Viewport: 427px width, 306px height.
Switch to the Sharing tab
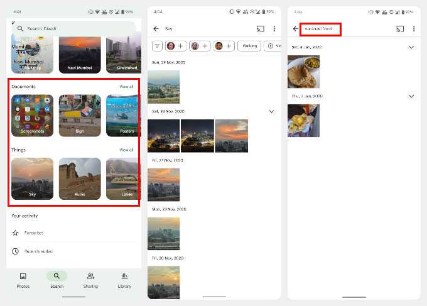[x=90, y=280]
